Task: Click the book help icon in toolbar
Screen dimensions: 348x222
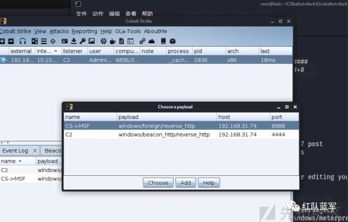Action: (163, 41)
